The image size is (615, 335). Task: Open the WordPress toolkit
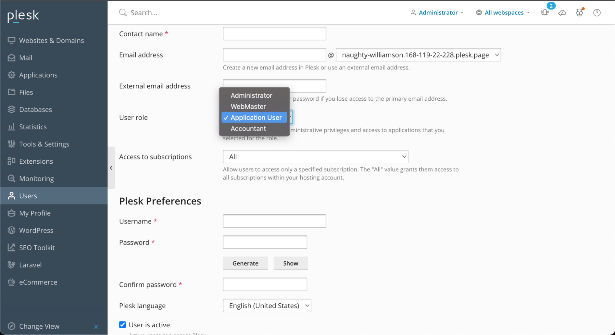(x=36, y=230)
